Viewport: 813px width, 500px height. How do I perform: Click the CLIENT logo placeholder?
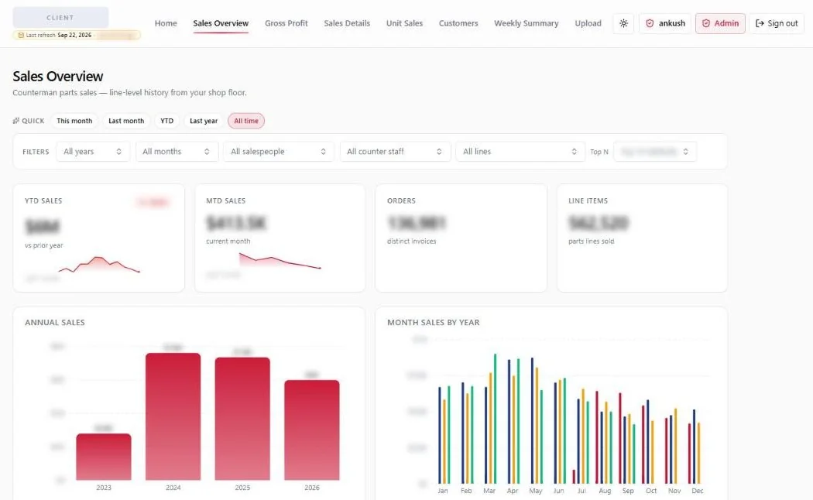(x=60, y=18)
